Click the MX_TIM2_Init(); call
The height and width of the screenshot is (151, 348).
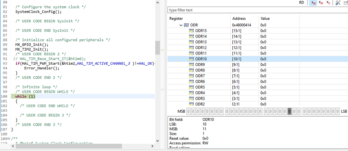click(31, 49)
